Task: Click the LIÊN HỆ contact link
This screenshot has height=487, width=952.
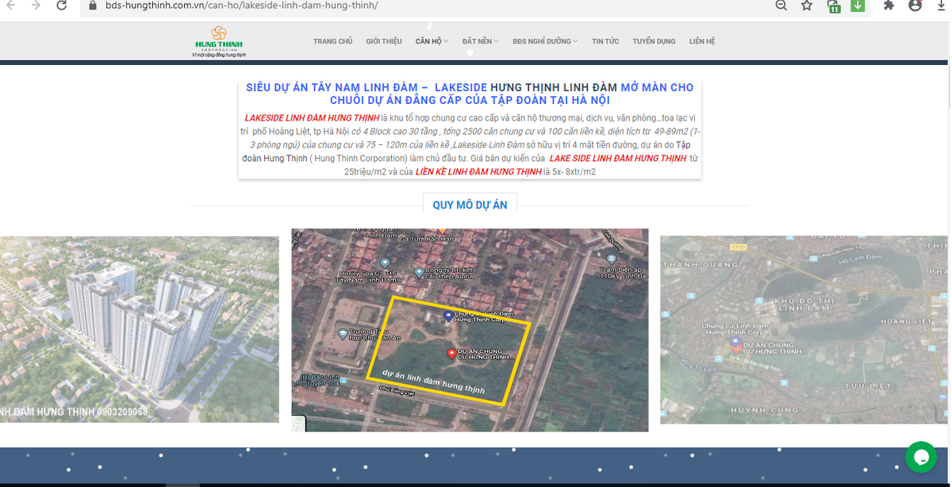Action: click(702, 41)
